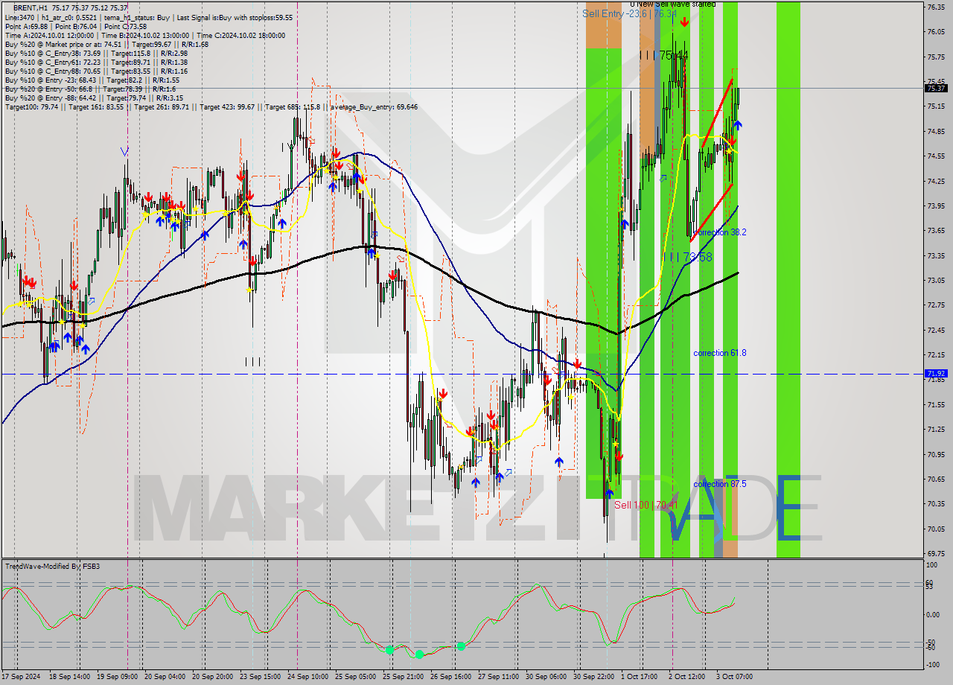This screenshot has width=953, height=685.
Task: Click the '17 Sep 2024' date axis label
Action: pyautogui.click(x=22, y=677)
